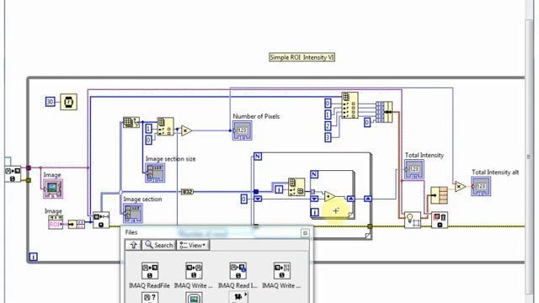Select the IMAQ Dispose node at far right
The height and width of the screenshot is (303, 539).
[x=440, y=220]
